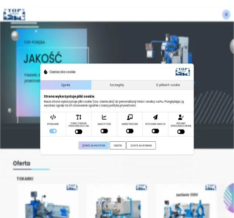Click the Reklamy spersonalizowane user-check icon
Viewport: 234px width, 218px height.
[x=181, y=117]
